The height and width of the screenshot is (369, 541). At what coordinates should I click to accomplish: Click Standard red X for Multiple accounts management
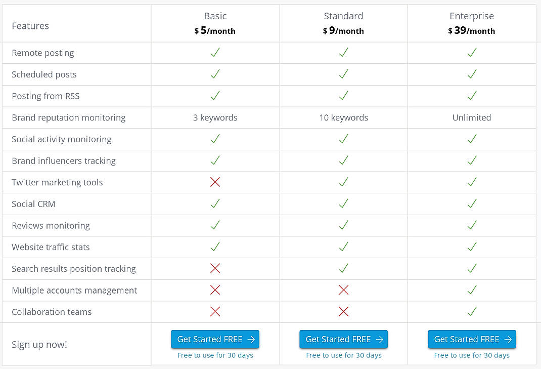point(344,290)
